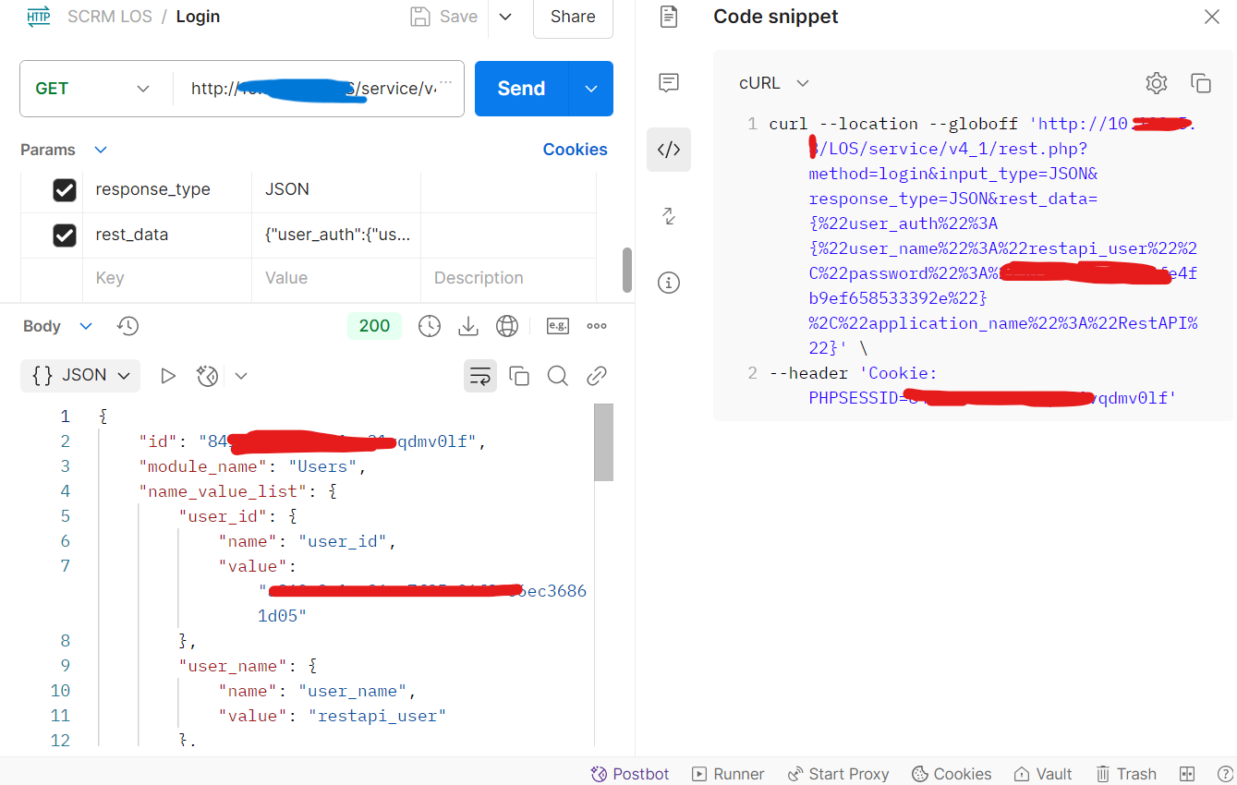1237x785 pixels.
Task: Select the response_type key cell
Action: pyautogui.click(x=166, y=189)
